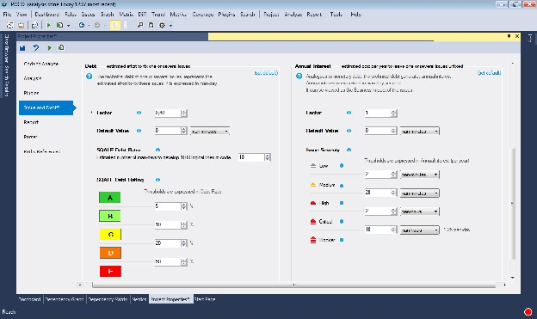Select the Report sidebar entry
This screenshot has height=319, width=537.
tap(31, 122)
